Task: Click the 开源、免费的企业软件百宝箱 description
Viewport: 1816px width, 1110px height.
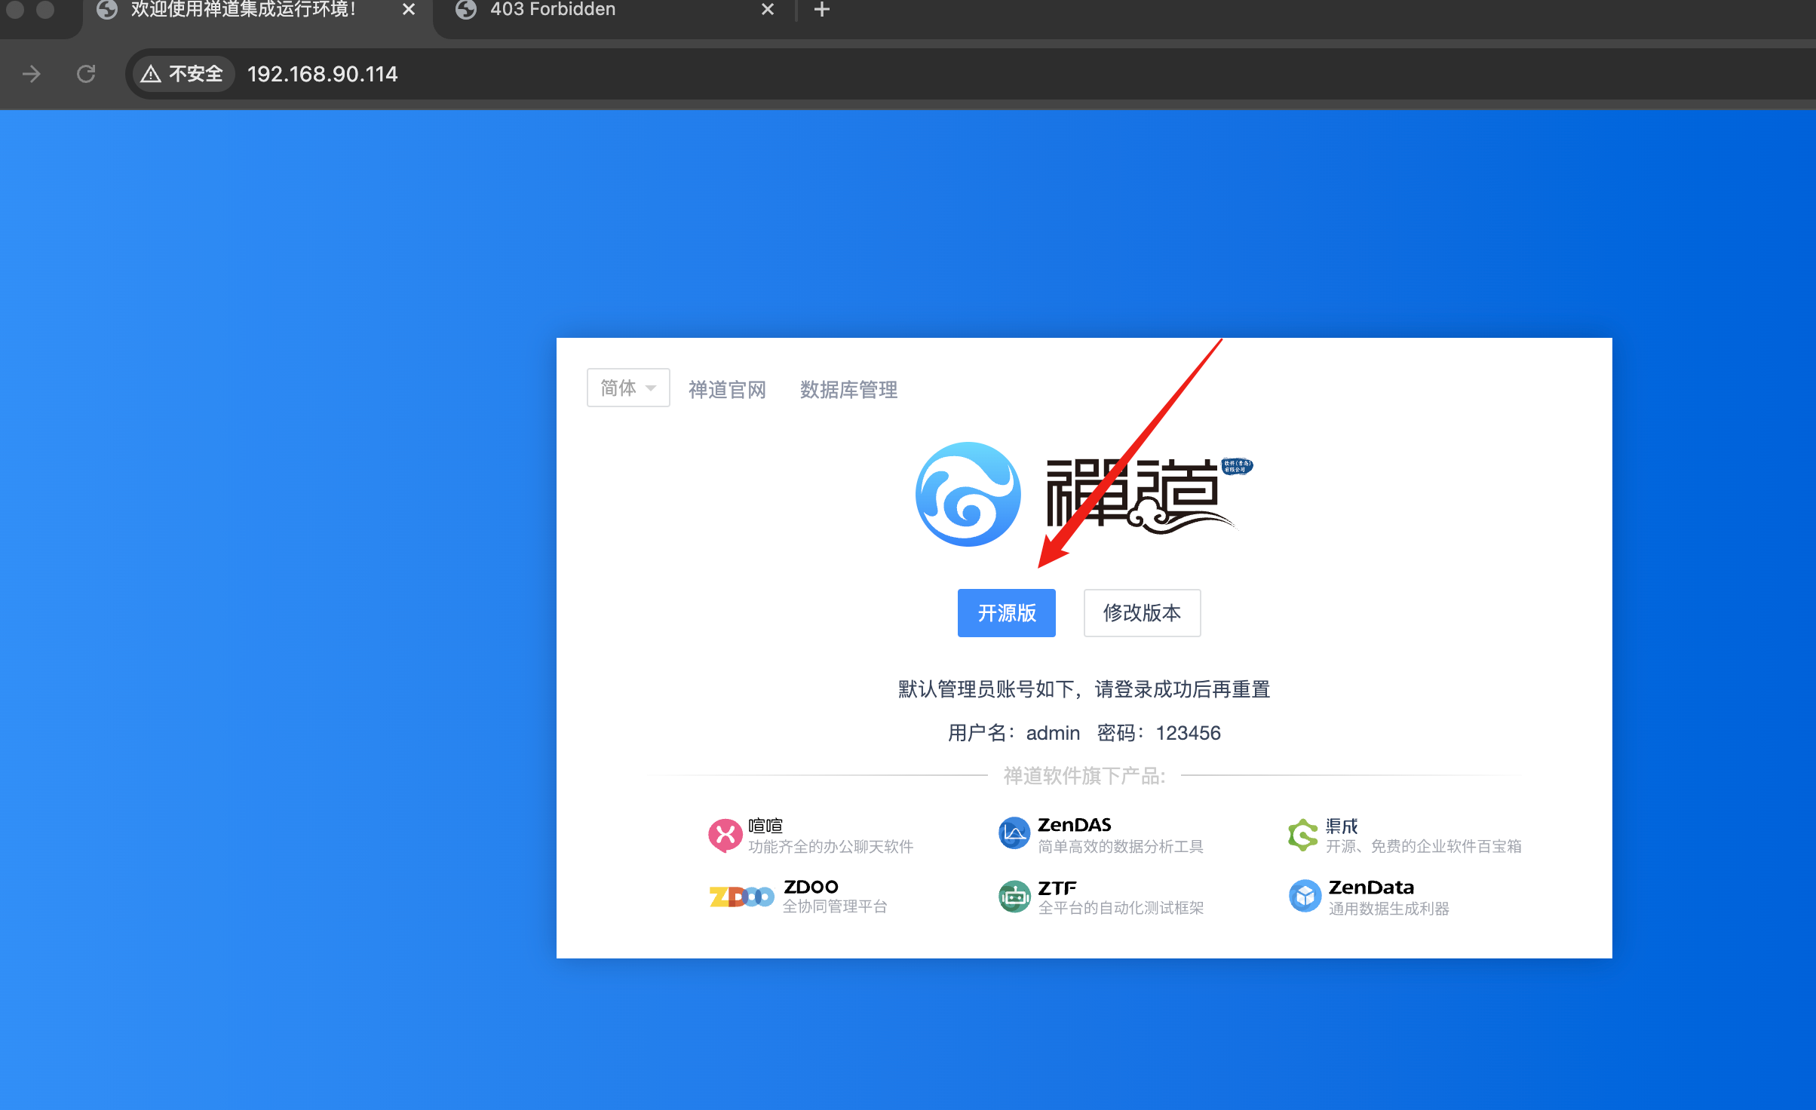Action: click(1424, 847)
